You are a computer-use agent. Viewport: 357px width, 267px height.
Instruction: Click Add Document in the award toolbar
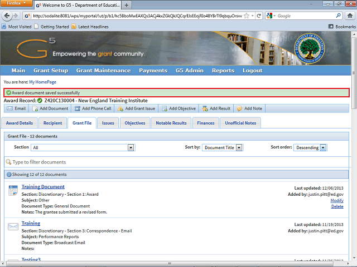point(50,108)
